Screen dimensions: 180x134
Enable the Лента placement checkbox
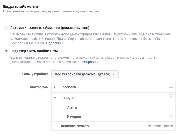coord(171,107)
